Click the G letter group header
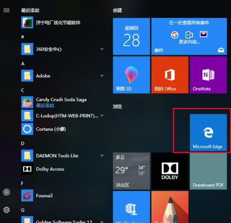 click(23, 210)
